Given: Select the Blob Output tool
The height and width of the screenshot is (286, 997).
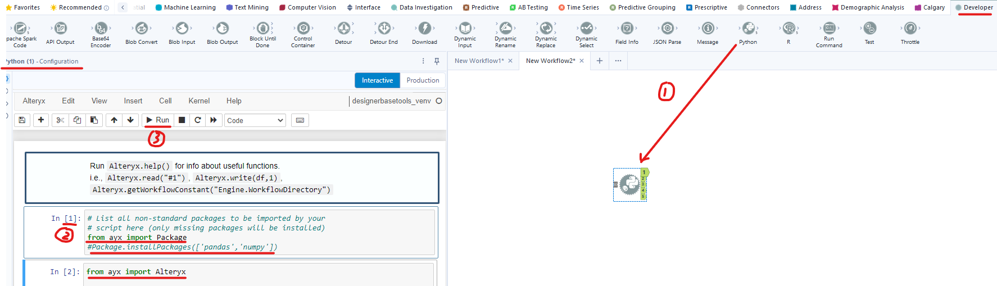Looking at the screenshot, I should [x=223, y=33].
